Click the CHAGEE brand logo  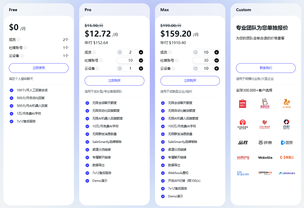[242, 124]
